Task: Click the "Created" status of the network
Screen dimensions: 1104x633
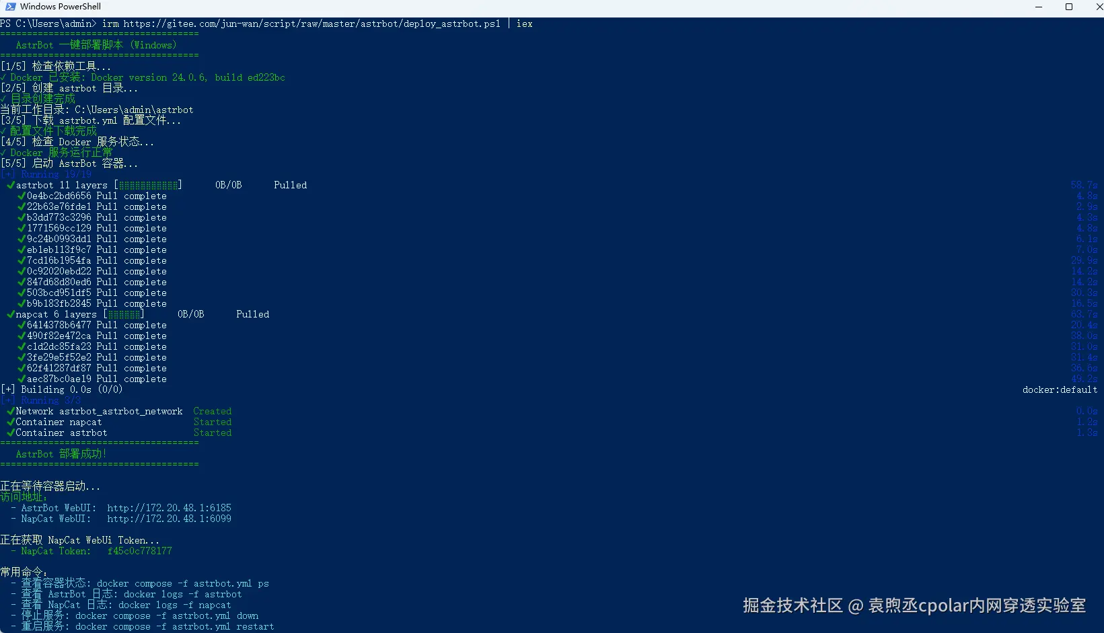Action: [x=213, y=411]
